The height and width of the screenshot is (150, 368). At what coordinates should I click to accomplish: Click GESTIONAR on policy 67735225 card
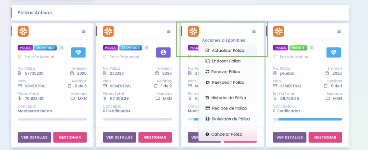click(x=70, y=137)
